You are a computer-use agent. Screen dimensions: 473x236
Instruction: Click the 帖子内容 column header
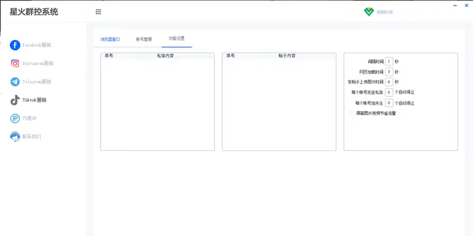tap(287, 55)
